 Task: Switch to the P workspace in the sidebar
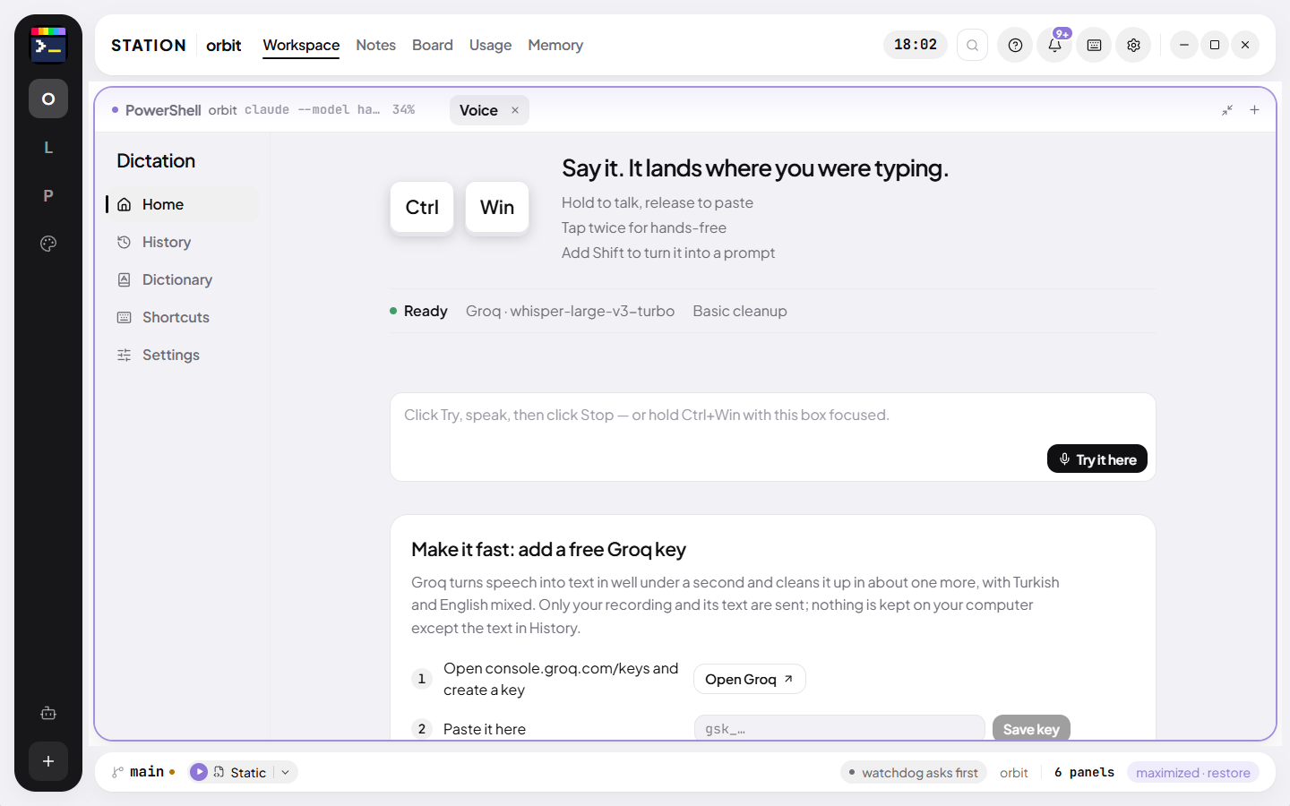(48, 195)
